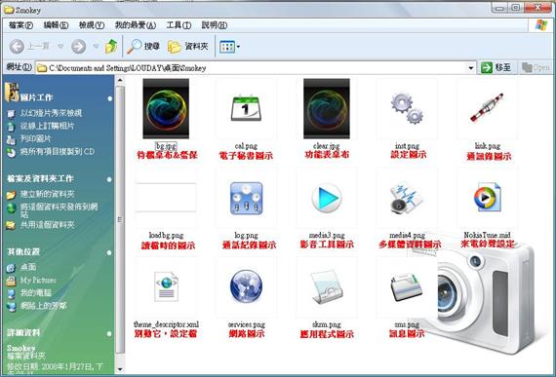The width and height of the screenshot is (556, 377).
Task: Open the Back history dropdown arrow
Action: [x=60, y=47]
